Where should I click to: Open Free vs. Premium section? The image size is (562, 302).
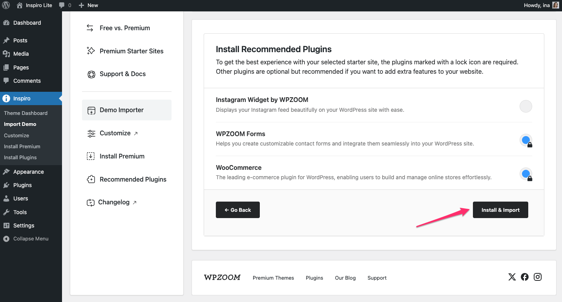(x=124, y=28)
